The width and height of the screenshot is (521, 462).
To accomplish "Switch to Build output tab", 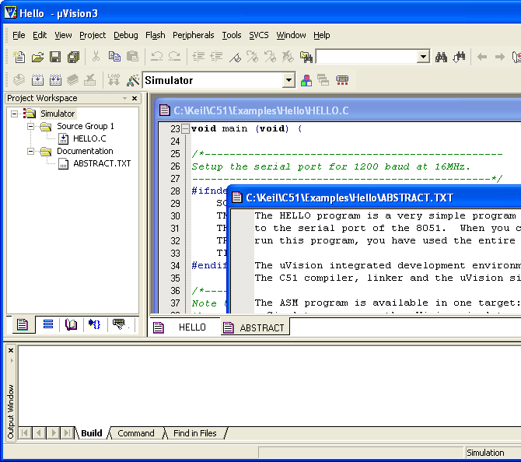I will click(92, 433).
